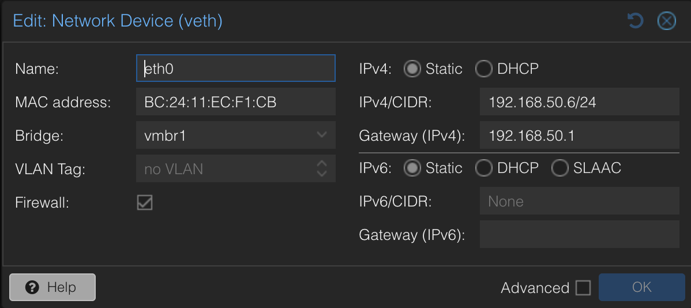Click the IPv6/CIDR field showing None
This screenshot has width=691, height=308.
click(579, 201)
